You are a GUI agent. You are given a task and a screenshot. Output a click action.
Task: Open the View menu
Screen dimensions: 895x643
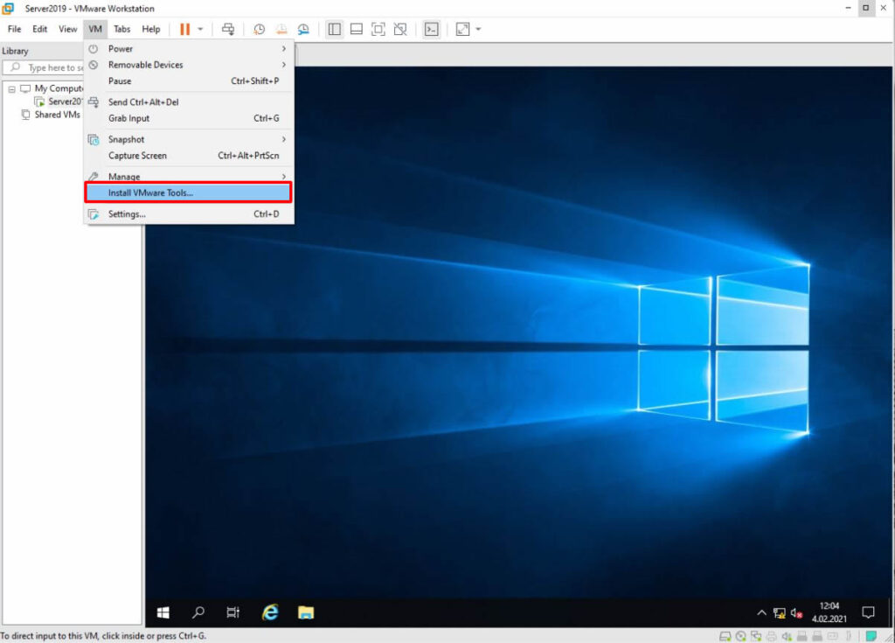tap(67, 29)
